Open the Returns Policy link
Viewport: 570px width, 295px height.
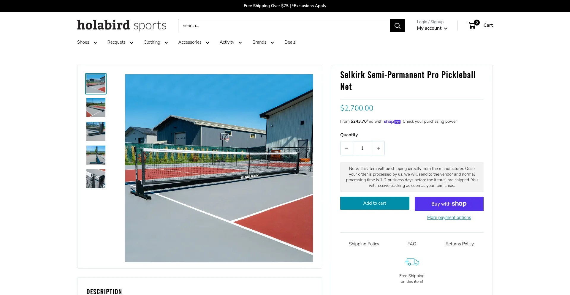coord(460,244)
